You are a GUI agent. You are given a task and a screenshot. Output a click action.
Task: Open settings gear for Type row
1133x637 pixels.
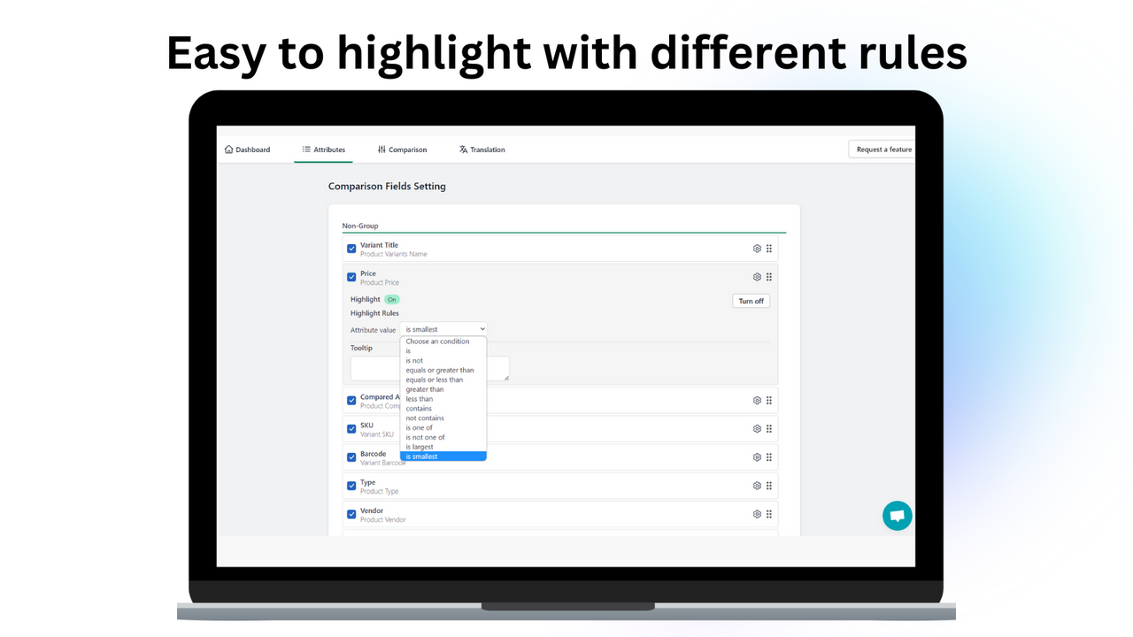pos(757,486)
